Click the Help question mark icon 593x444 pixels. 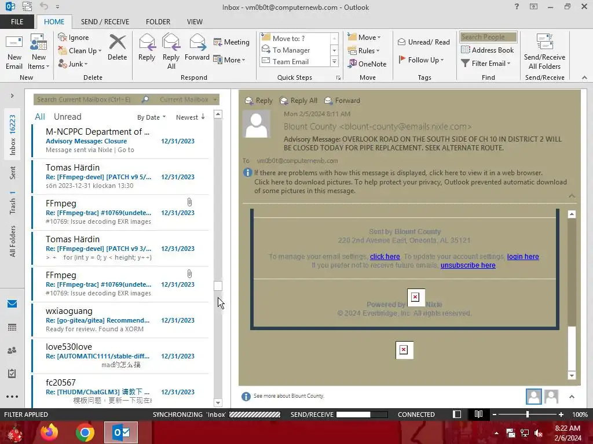(517, 6)
